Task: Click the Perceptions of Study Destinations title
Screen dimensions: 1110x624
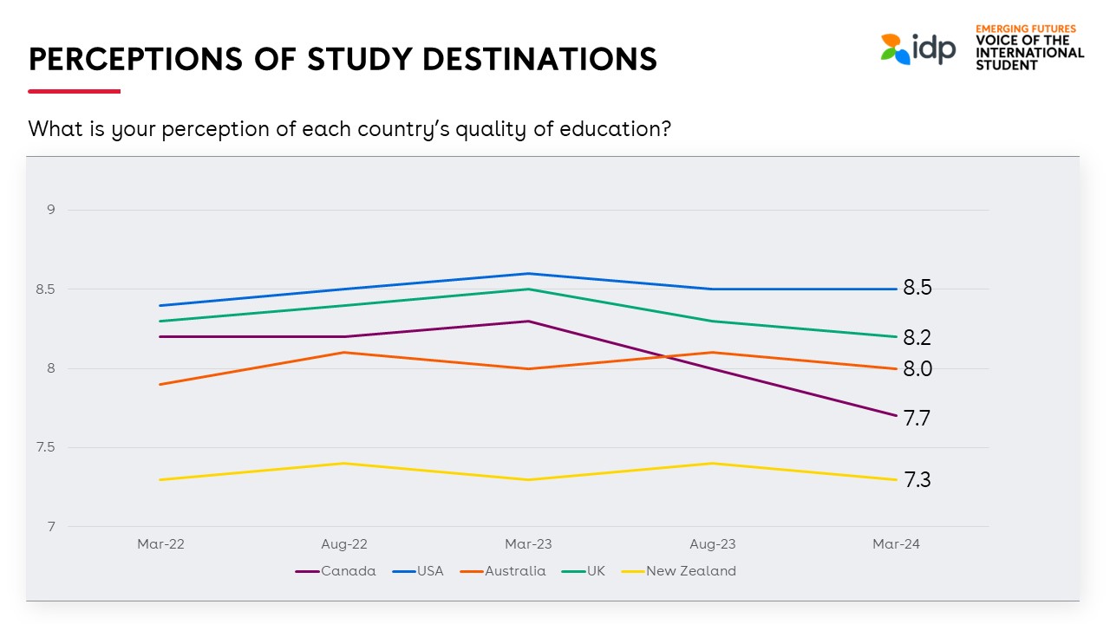Action: tap(343, 59)
